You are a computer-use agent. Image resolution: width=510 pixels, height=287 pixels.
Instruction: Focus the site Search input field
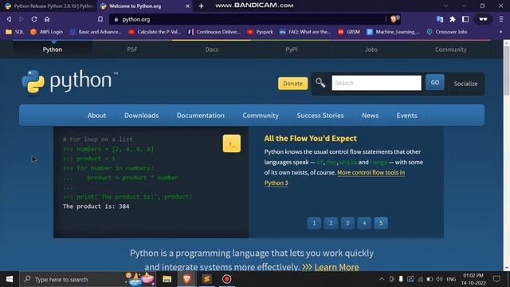click(x=376, y=83)
